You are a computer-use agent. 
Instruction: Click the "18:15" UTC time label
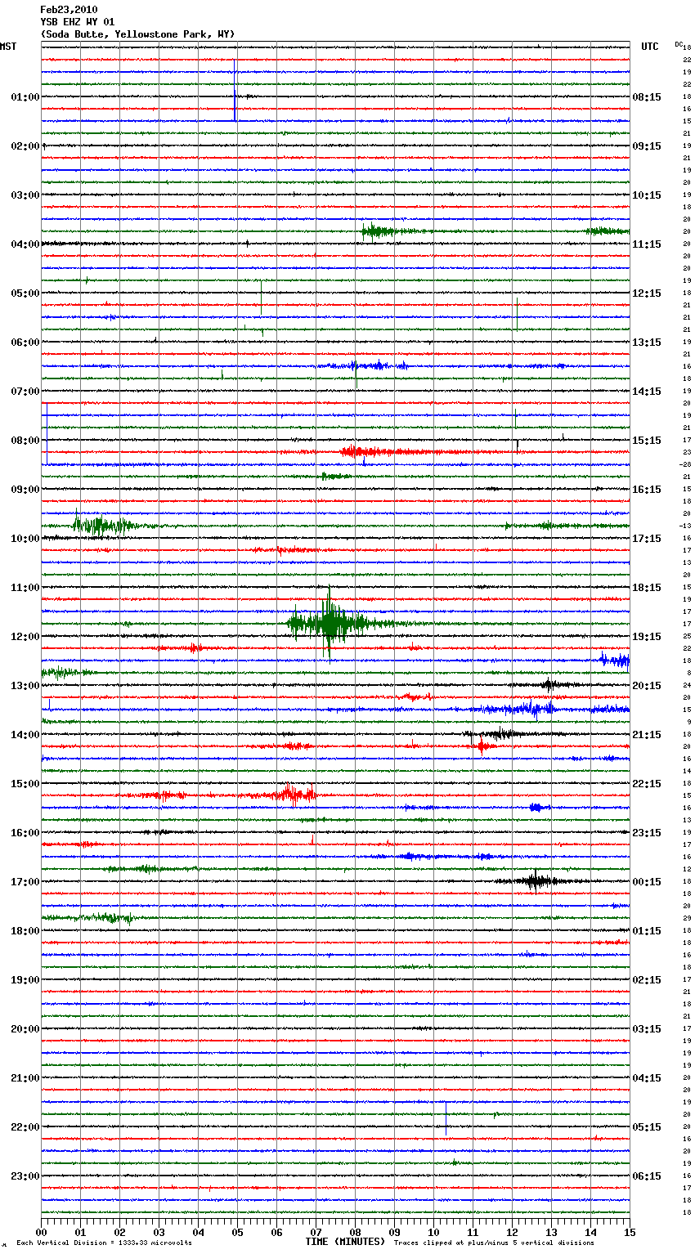point(647,588)
